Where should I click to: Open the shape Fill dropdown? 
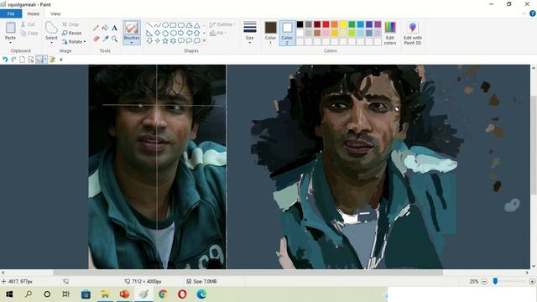(x=218, y=33)
